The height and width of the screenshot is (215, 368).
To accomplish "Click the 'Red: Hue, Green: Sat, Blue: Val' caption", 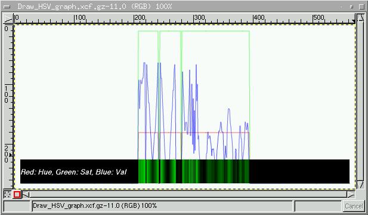I will [x=74, y=172].
